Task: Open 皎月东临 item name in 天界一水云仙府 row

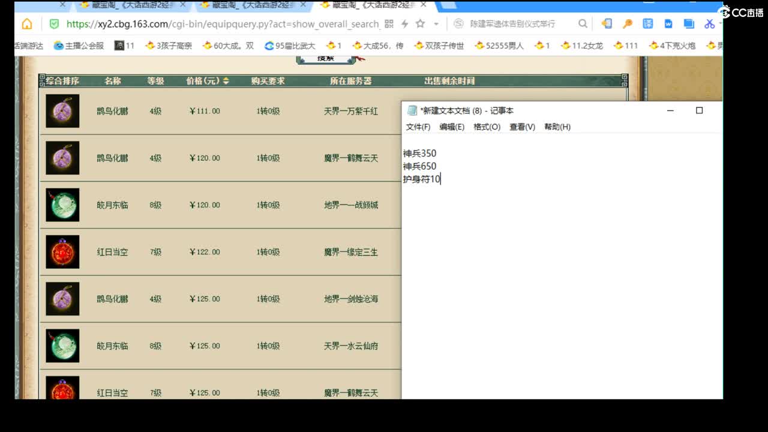Action: pyautogui.click(x=113, y=346)
